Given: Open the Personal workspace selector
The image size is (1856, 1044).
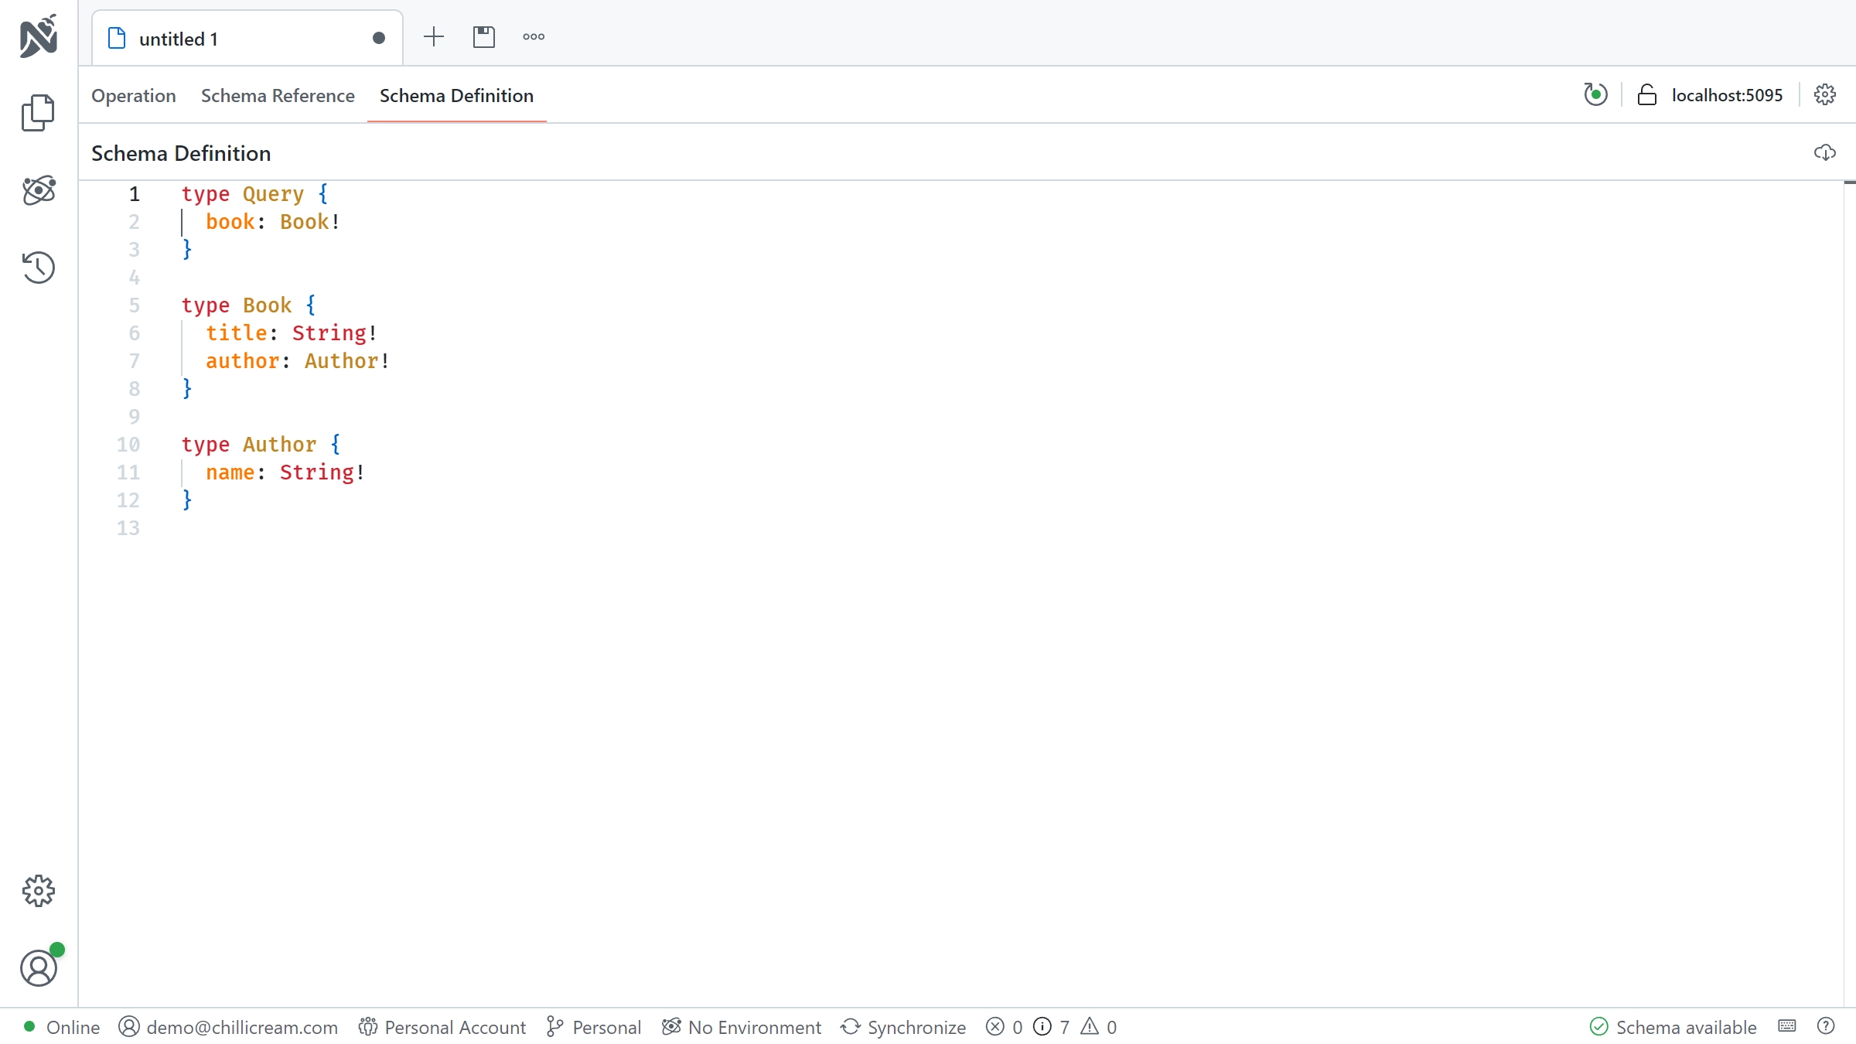Looking at the screenshot, I should point(594,1027).
